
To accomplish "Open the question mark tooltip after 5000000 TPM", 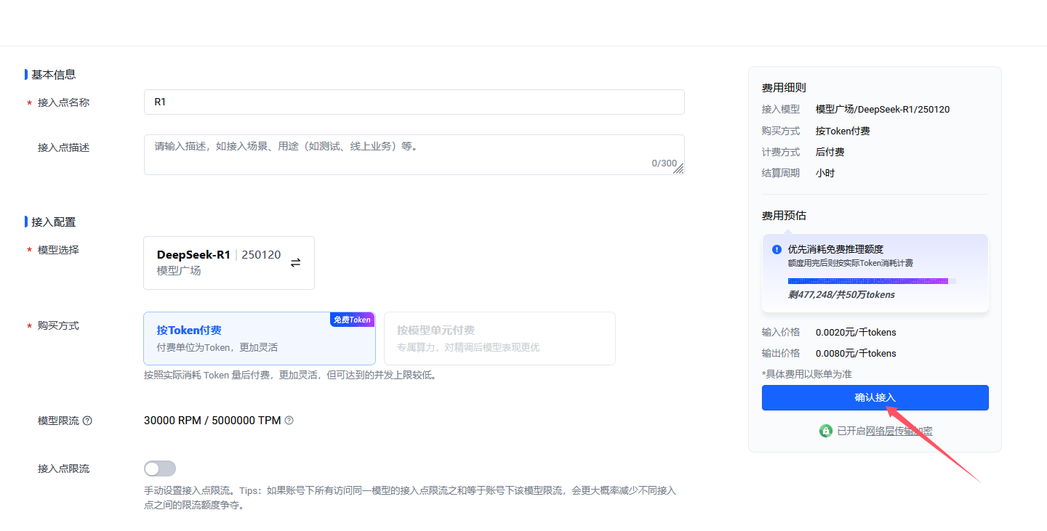I will [289, 421].
